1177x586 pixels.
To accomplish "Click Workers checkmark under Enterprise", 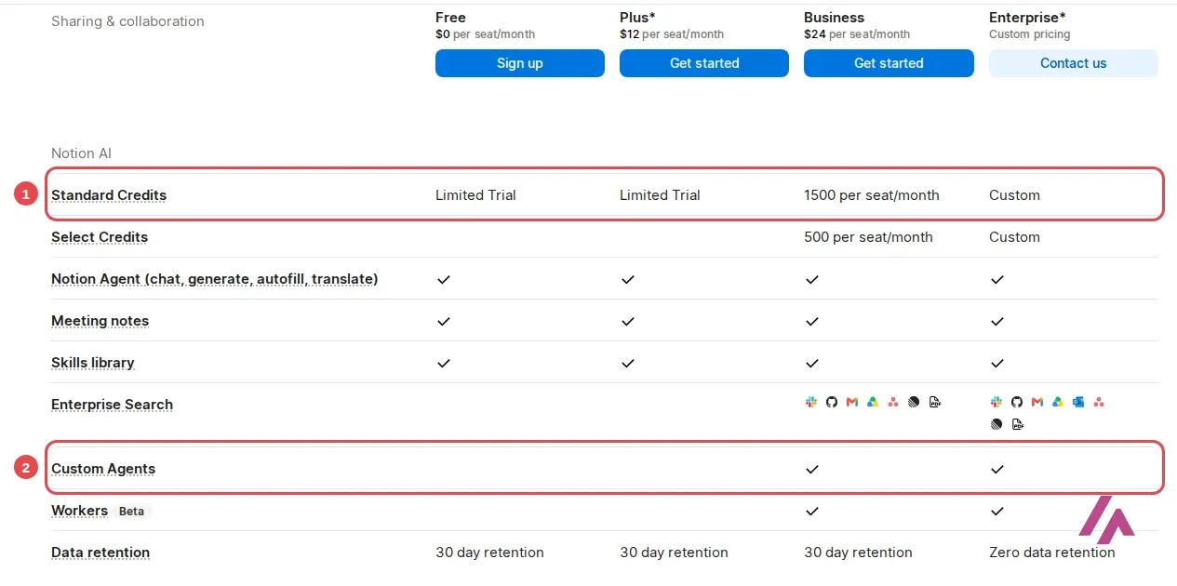I will tap(997, 511).
